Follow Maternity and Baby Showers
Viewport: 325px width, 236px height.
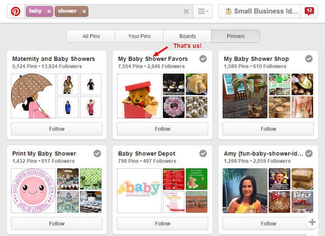pyautogui.click(x=57, y=129)
